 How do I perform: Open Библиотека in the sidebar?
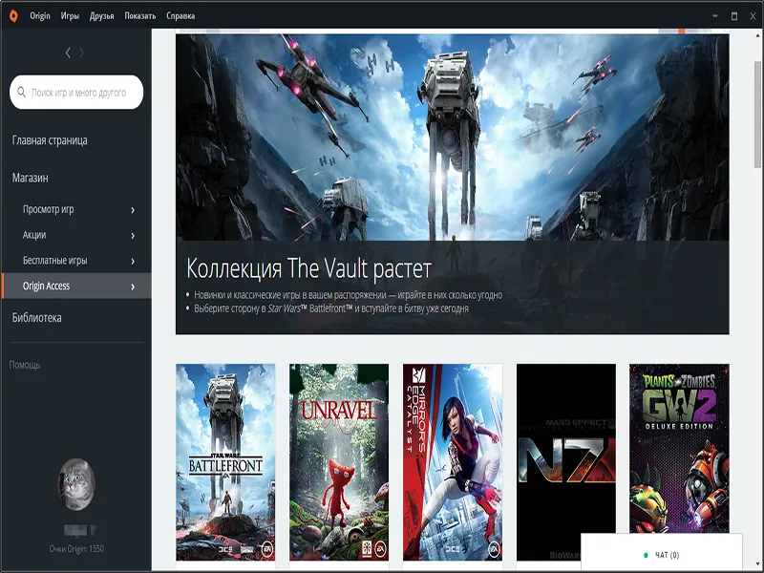tap(36, 318)
